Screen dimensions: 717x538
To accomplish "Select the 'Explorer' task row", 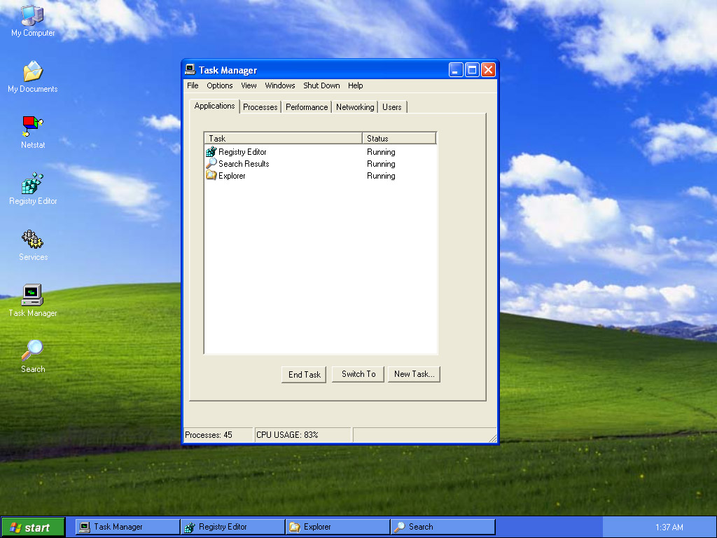I will click(x=321, y=176).
